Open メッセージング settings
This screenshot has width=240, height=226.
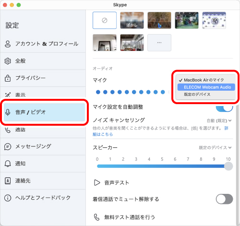tap(43, 146)
